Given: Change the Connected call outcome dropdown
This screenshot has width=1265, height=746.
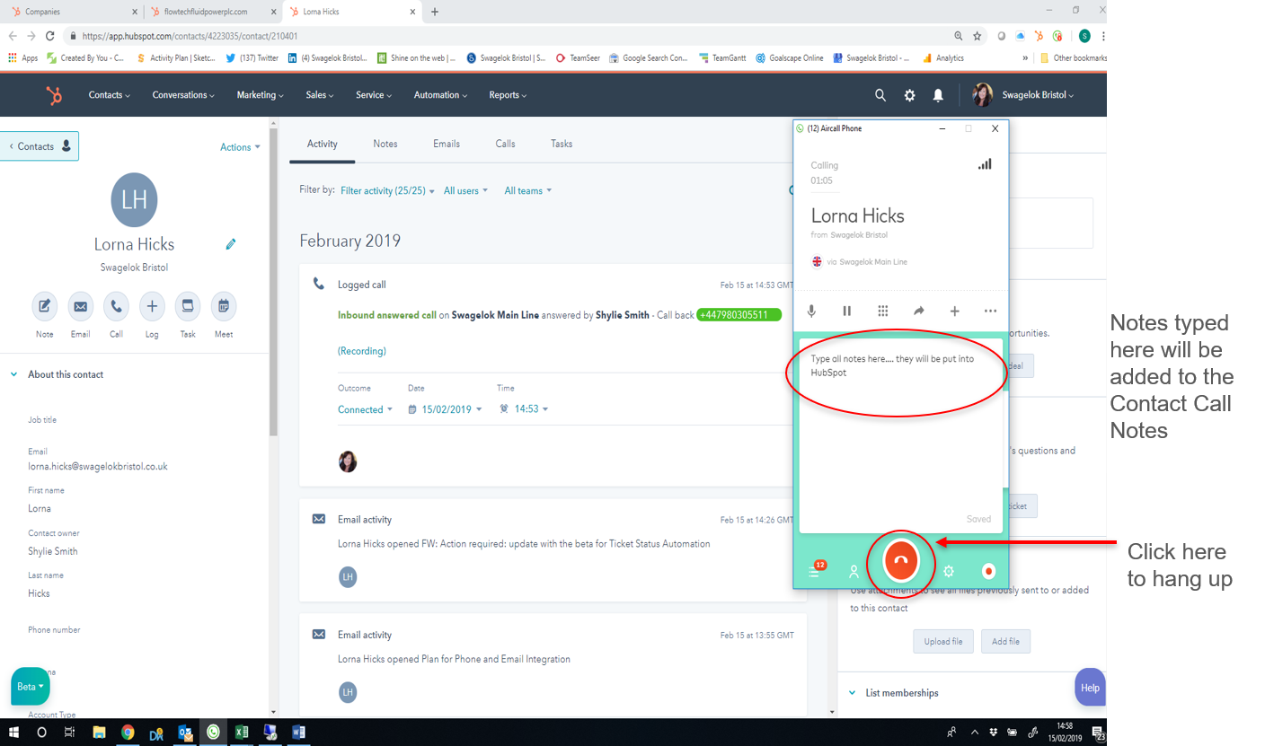Looking at the screenshot, I should point(365,409).
